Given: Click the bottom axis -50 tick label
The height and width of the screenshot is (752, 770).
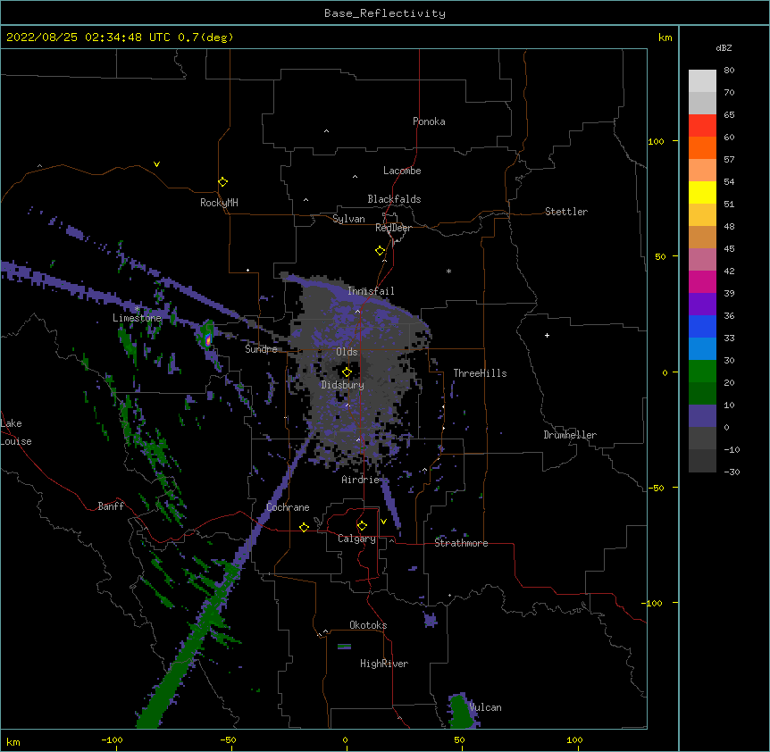Looking at the screenshot, I should click(228, 740).
